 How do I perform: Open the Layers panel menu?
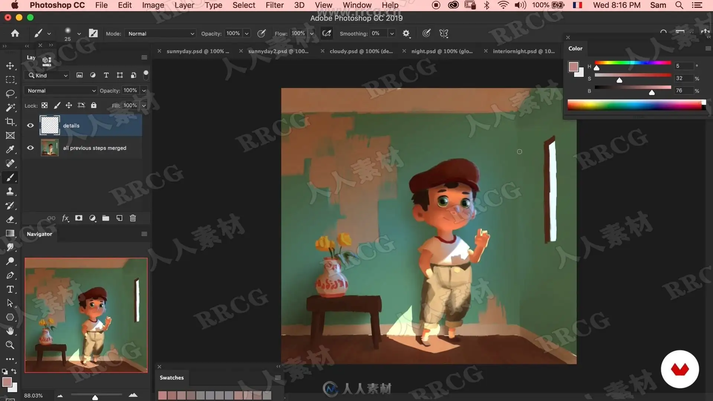coord(144,58)
